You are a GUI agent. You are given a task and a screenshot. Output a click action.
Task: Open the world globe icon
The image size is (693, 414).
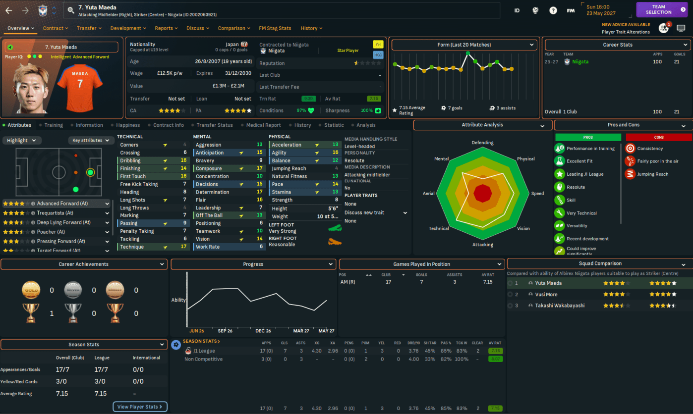click(x=535, y=10)
